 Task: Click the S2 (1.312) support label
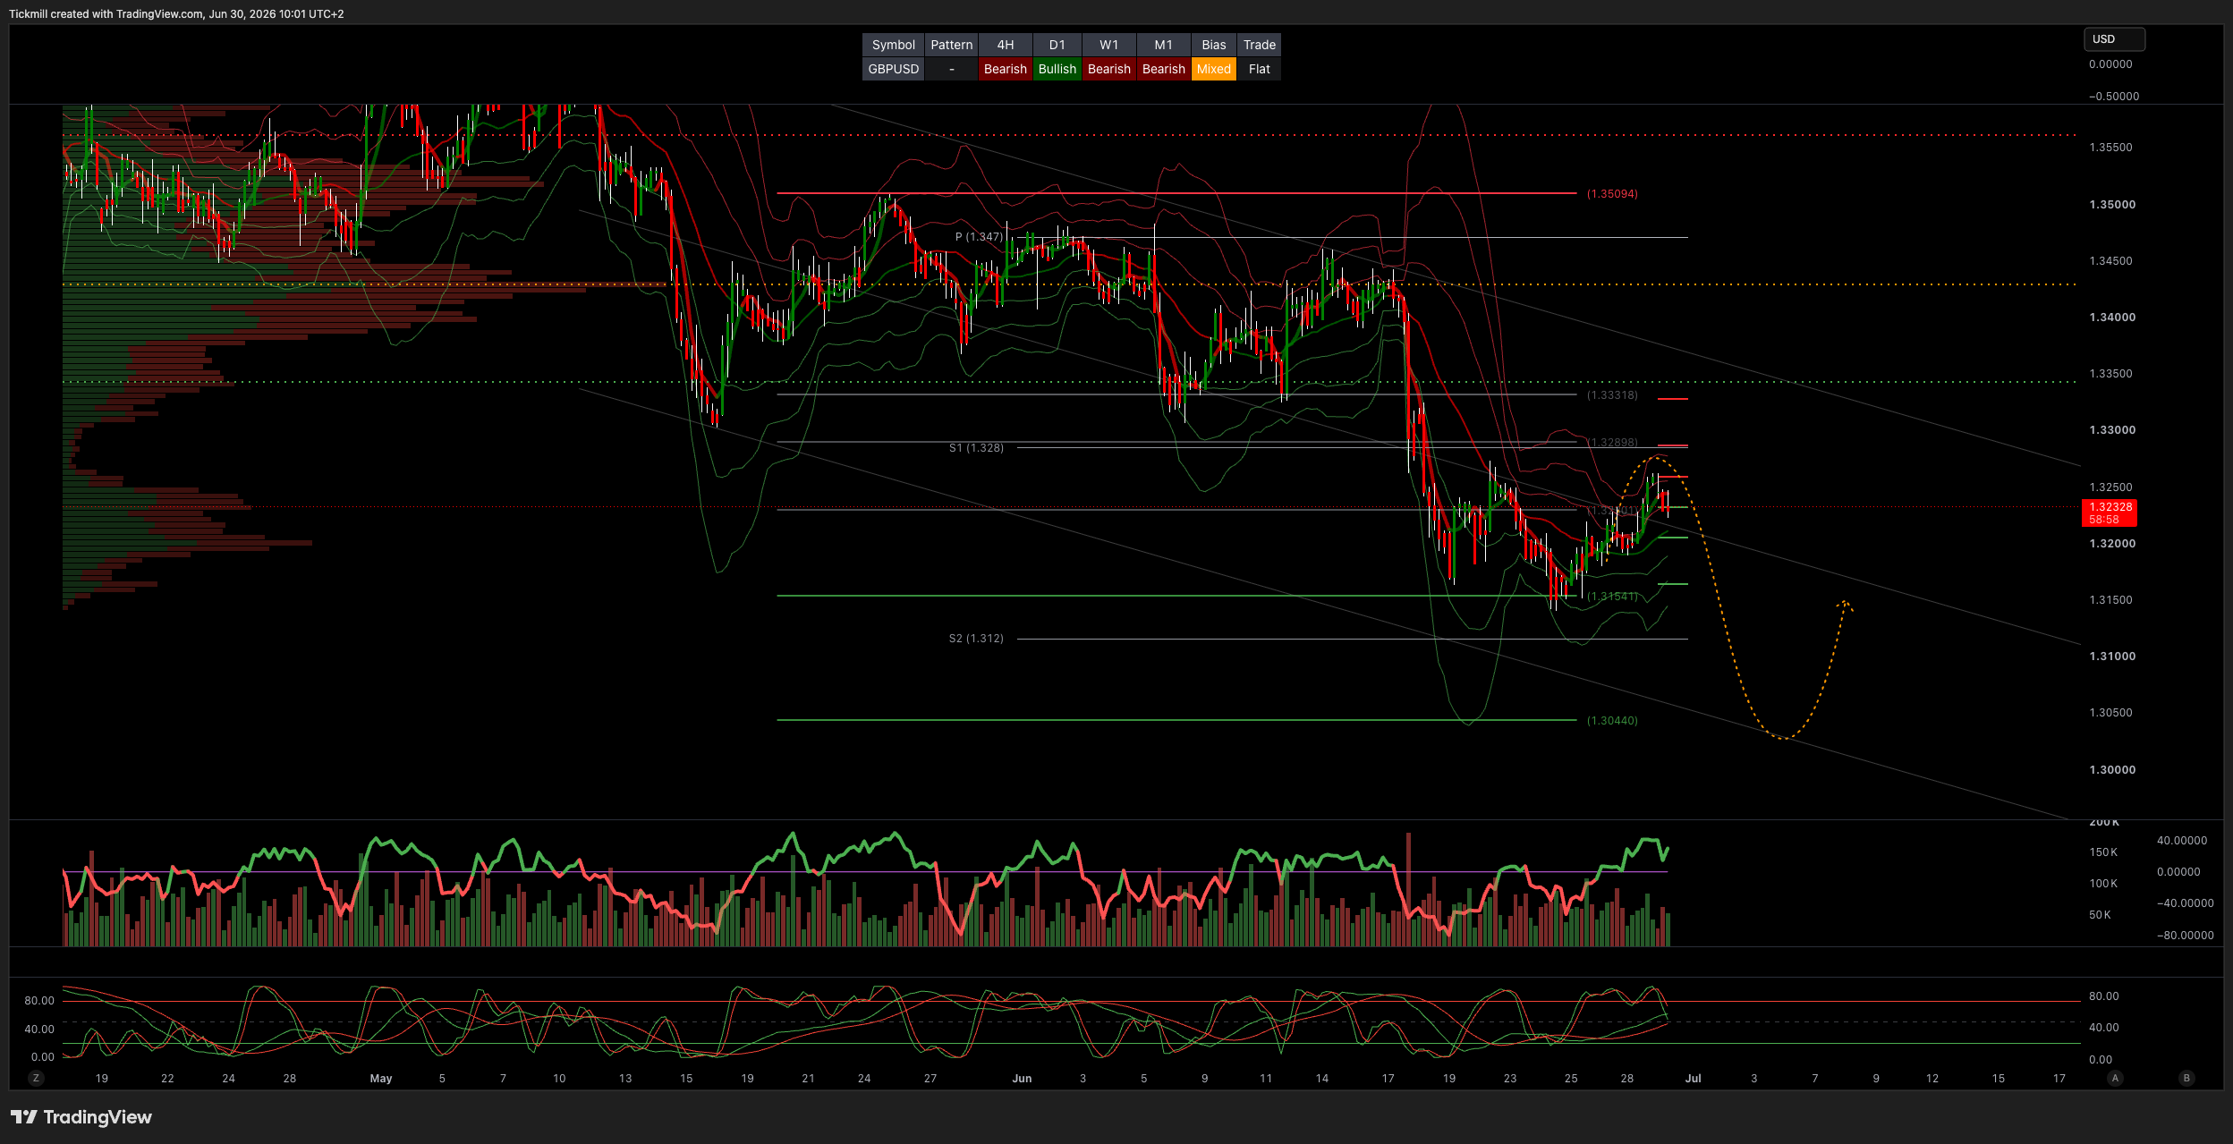click(x=976, y=639)
